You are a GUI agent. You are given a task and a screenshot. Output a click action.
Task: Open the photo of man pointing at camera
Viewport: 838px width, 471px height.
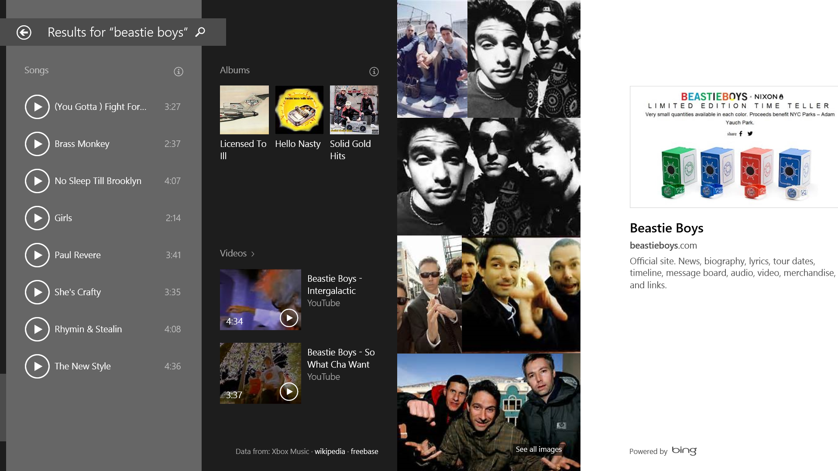(521, 294)
